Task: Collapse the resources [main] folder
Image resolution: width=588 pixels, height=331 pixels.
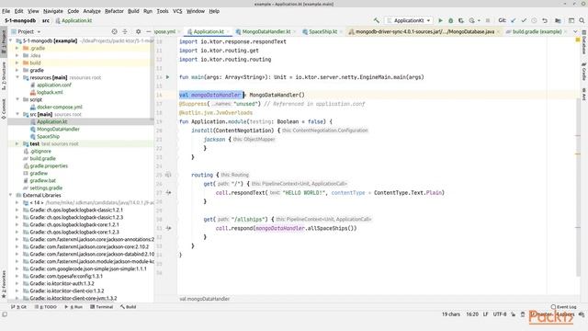Action: pos(17,77)
